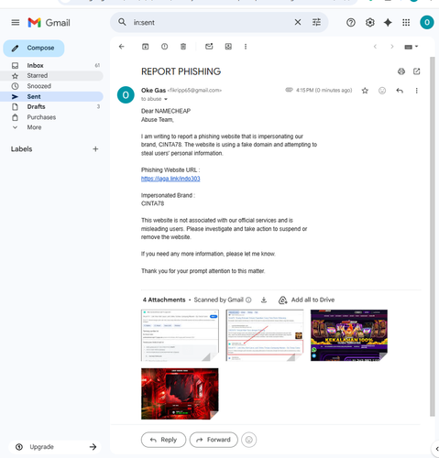Open the Support help icon
439x458 pixels.
click(x=351, y=22)
